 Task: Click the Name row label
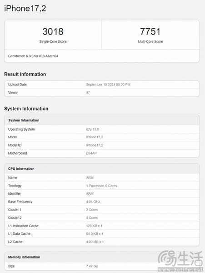point(13,177)
